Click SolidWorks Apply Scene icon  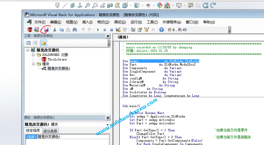167,5
